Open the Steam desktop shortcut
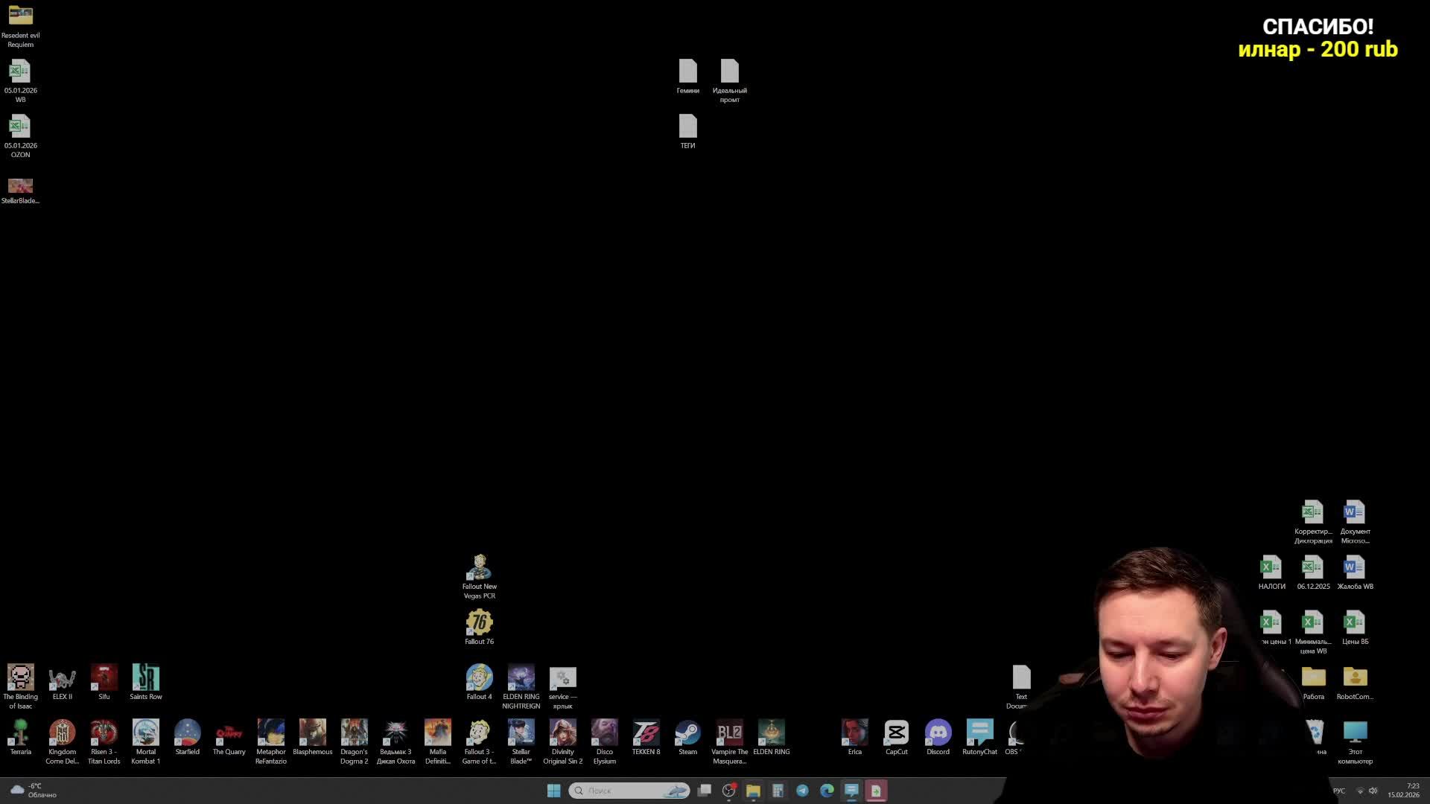 pos(687,733)
